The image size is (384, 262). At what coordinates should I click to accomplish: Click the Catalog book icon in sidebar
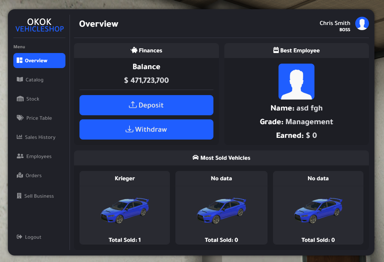tap(20, 80)
